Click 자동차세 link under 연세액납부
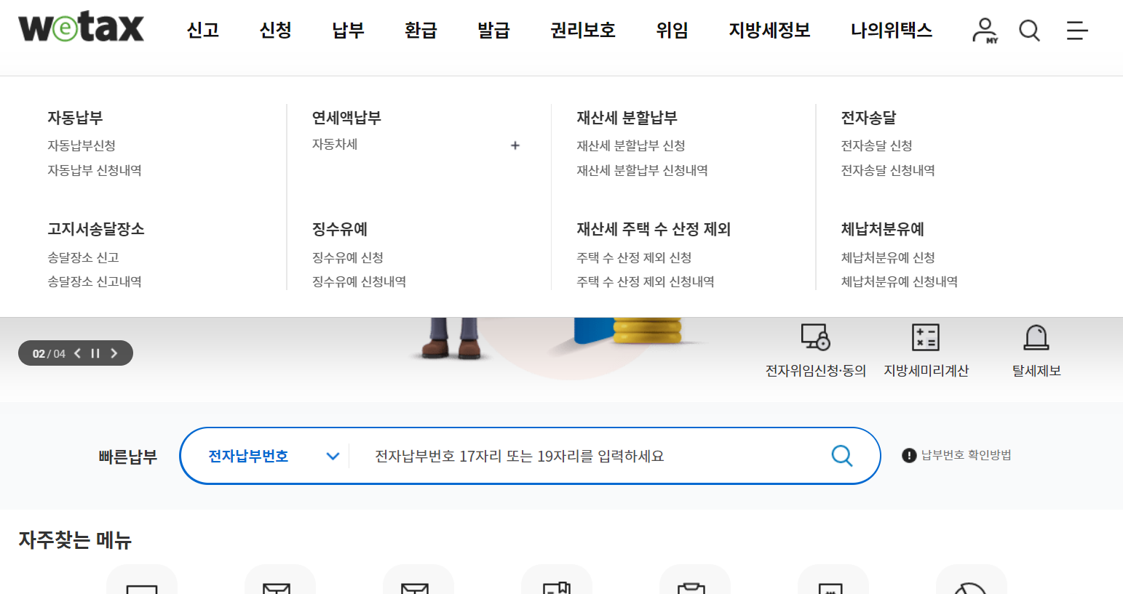The width and height of the screenshot is (1123, 594). click(x=335, y=144)
